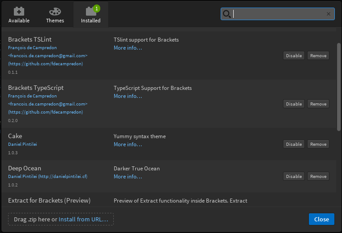Click the magnifier icon in search box
Image resolution: width=342 pixels, height=233 pixels.
[227, 14]
